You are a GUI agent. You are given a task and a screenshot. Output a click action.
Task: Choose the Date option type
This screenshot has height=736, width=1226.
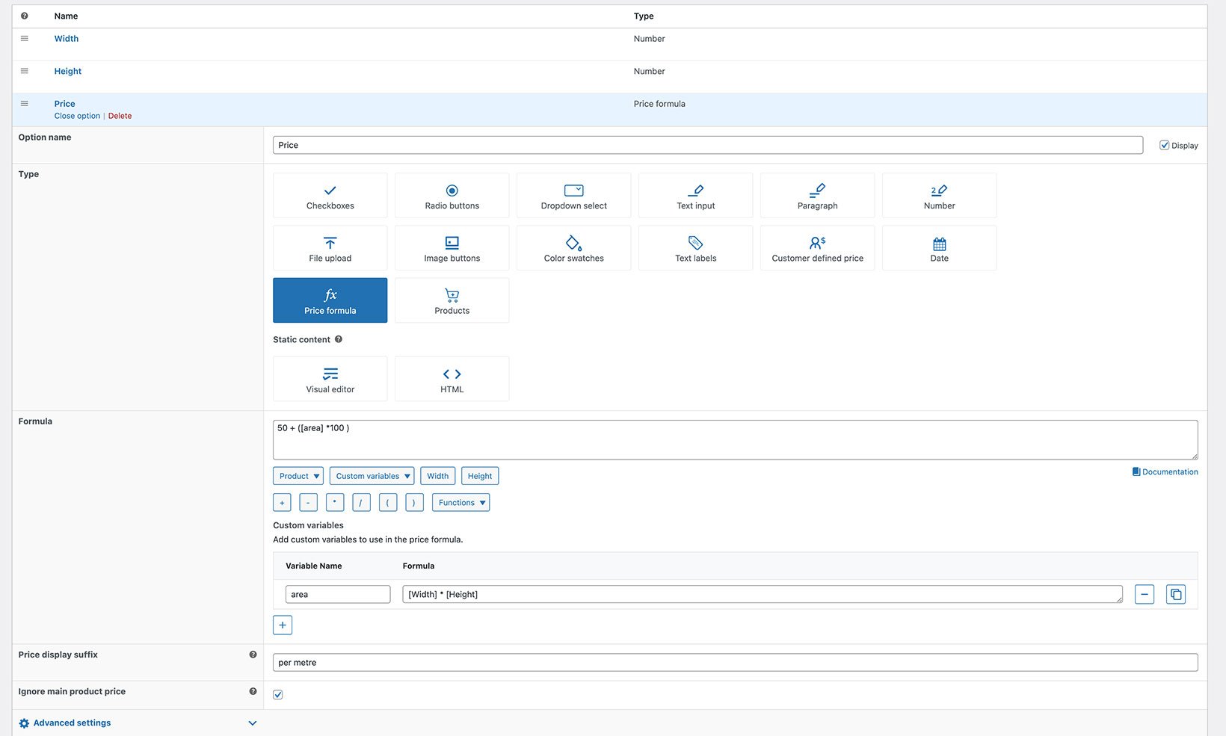[939, 248]
